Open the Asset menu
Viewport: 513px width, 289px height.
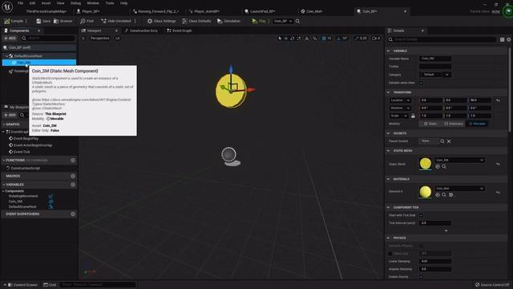click(x=46, y=3)
